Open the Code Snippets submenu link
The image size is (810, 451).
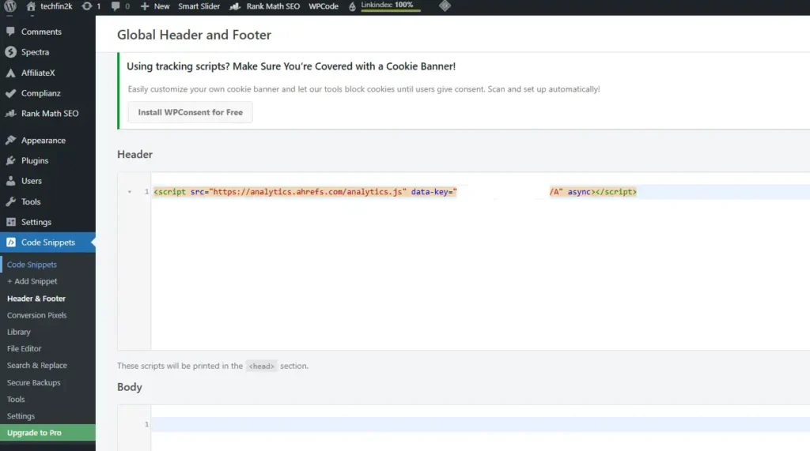[32, 264]
